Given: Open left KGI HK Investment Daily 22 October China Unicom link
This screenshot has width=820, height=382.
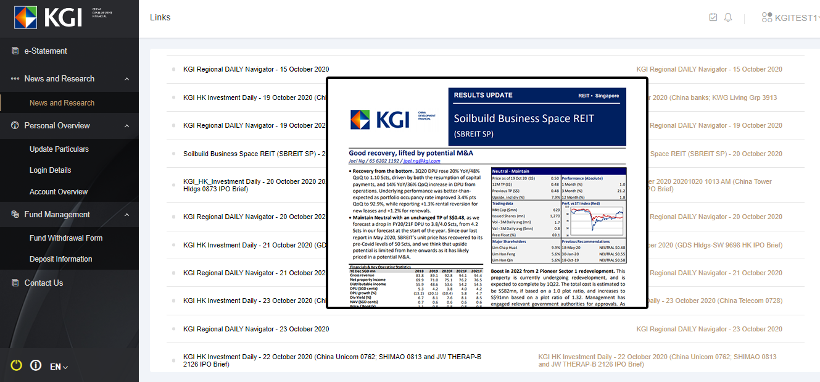Looking at the screenshot, I should click(x=332, y=360).
